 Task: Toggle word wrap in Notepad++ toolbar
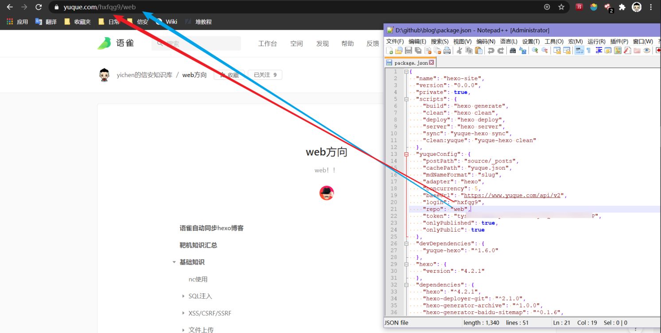tap(579, 50)
